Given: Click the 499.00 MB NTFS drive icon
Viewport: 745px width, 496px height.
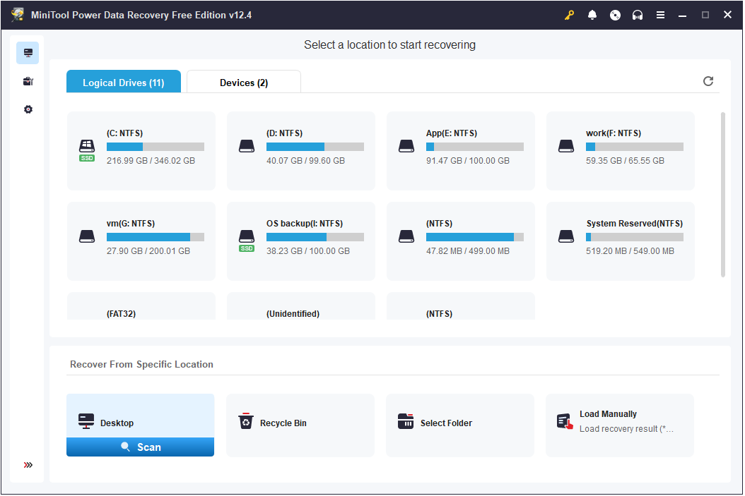Looking at the screenshot, I should (406, 236).
